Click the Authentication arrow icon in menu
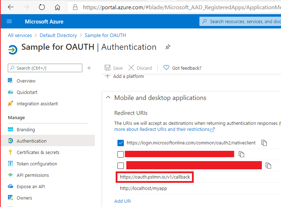This screenshot has height=207, width=281. [x=10, y=141]
